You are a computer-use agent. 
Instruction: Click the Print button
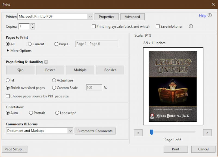pos(176,149)
